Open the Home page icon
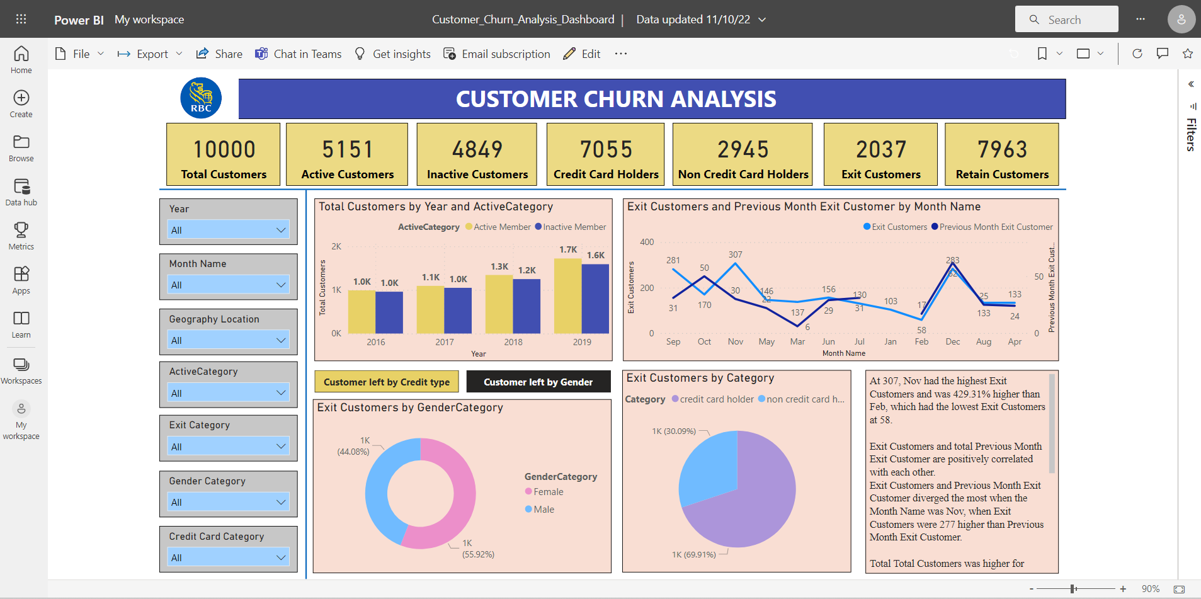Screen dimensions: 1201x599 [x=21, y=58]
